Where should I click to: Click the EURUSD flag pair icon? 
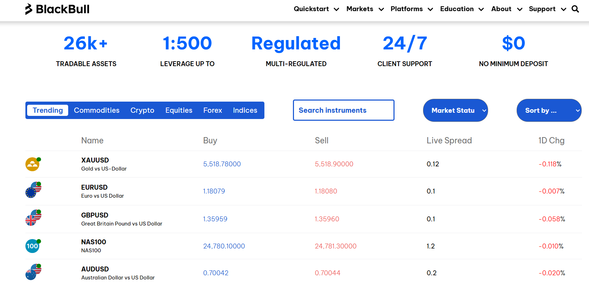pos(33,190)
